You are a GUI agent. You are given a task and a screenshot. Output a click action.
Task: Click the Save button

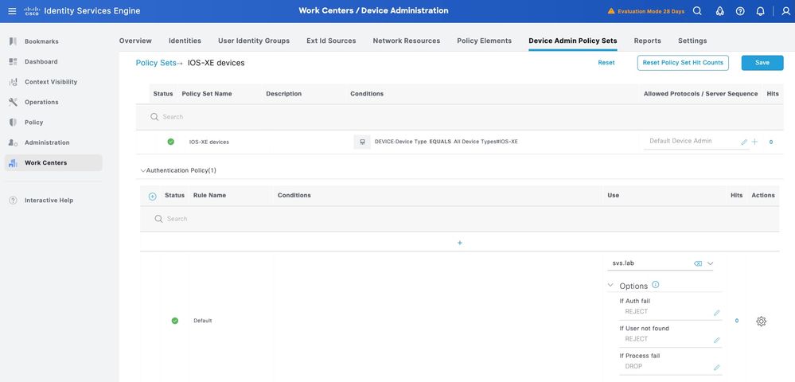(x=762, y=63)
